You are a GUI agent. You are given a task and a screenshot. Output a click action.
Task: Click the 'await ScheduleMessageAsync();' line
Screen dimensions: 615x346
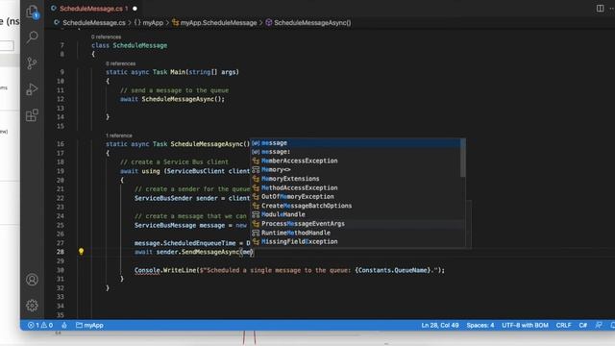point(173,99)
